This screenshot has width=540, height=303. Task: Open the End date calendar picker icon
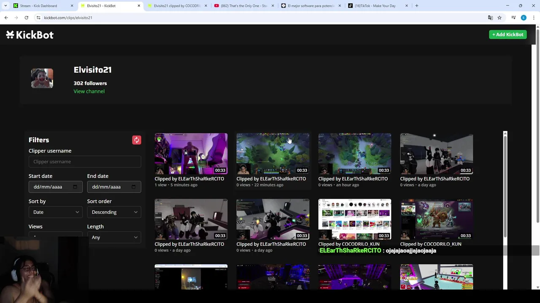coord(134,187)
